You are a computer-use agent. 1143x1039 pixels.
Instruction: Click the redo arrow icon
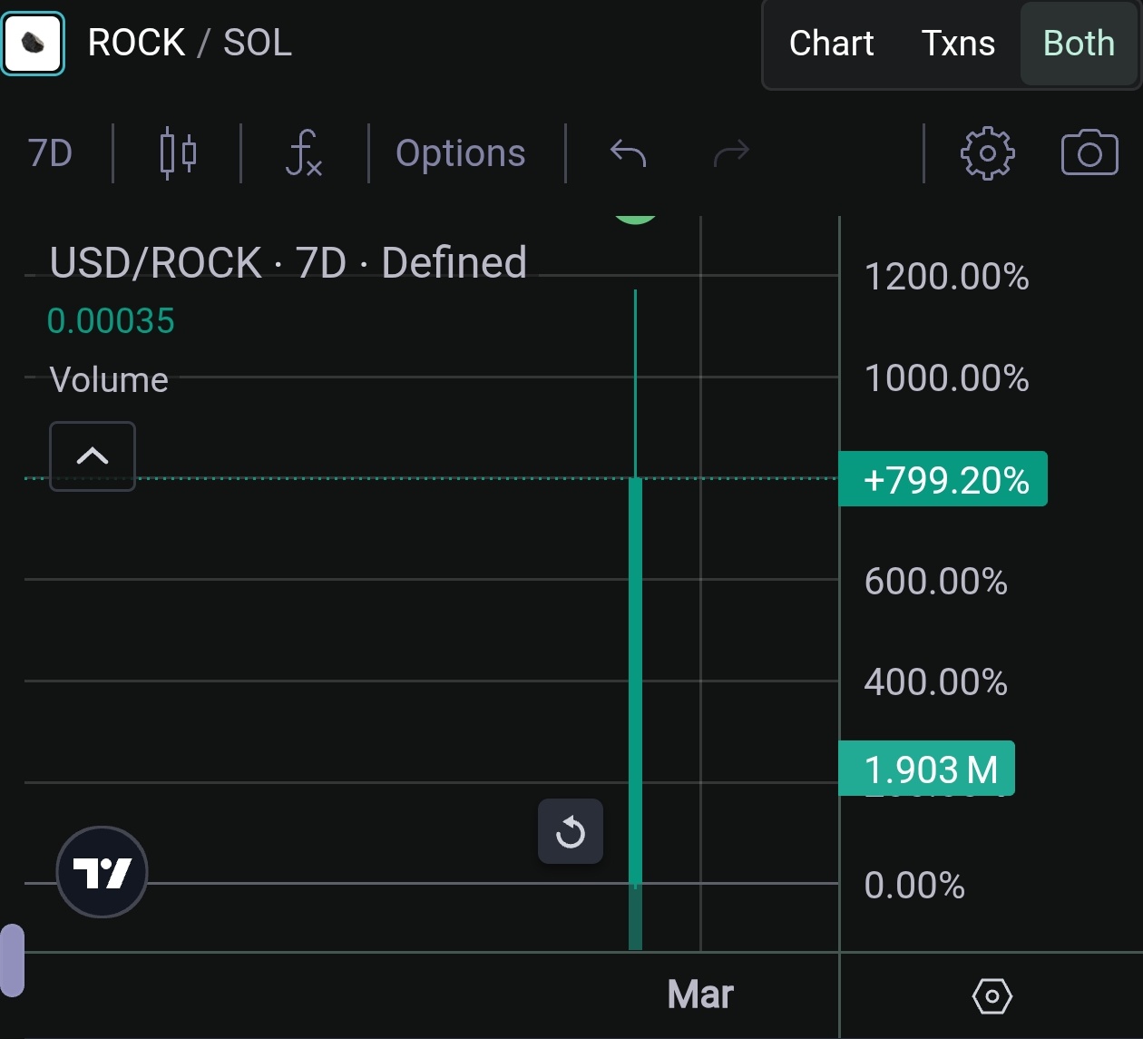(731, 153)
